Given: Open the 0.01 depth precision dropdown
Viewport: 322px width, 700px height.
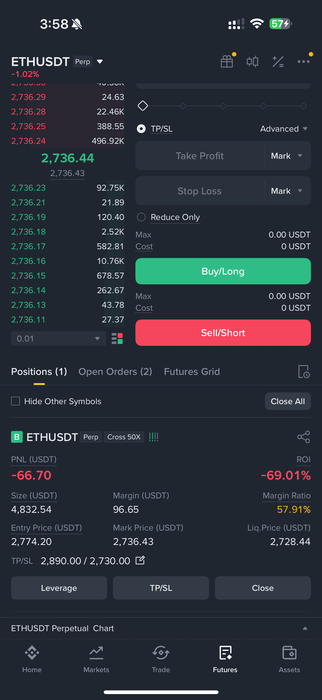Looking at the screenshot, I should click(58, 339).
